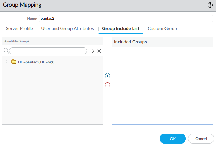The width and height of the screenshot is (216, 147).
Task: Expand the DC=pantac2,DC=org tree node
Action: (6, 62)
